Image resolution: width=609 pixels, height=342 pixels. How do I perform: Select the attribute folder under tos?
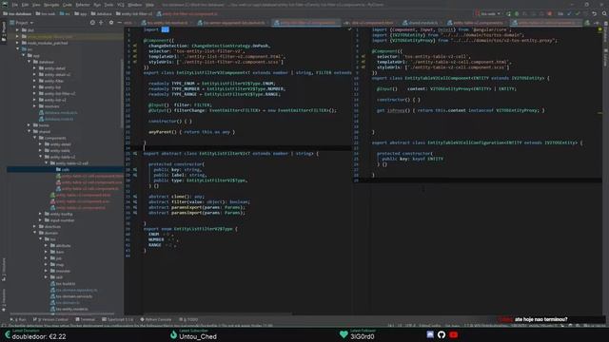(x=61, y=245)
